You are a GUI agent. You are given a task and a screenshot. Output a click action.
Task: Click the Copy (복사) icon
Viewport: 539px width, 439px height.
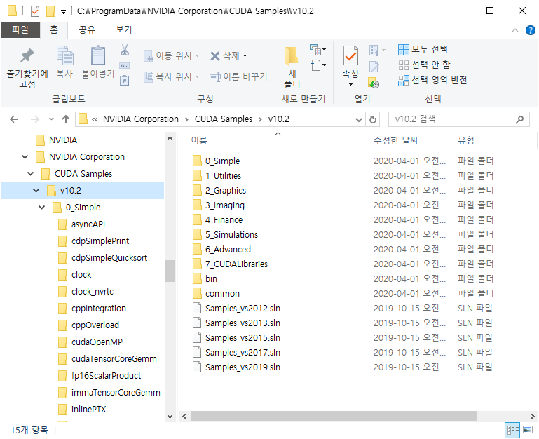[x=64, y=55]
